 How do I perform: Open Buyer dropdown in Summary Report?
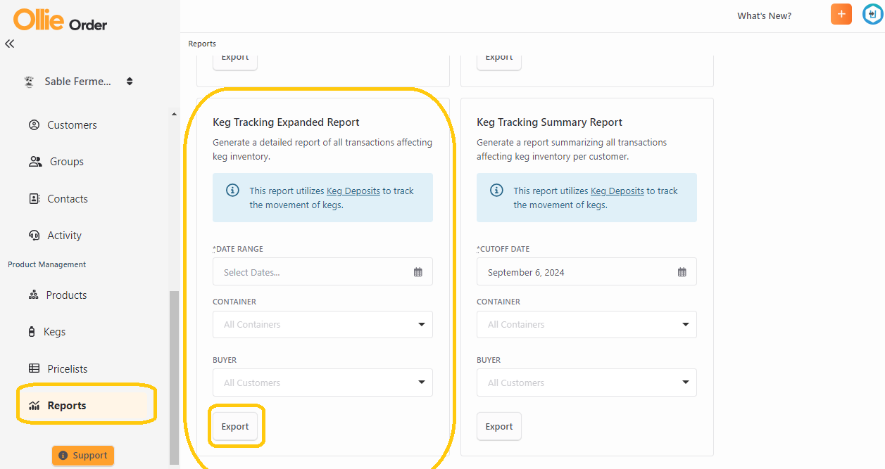(x=586, y=383)
